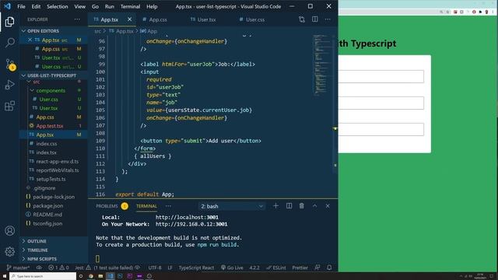This screenshot has height=280, width=498.
Task: Click Windows taskbar search box
Action: 43,276
